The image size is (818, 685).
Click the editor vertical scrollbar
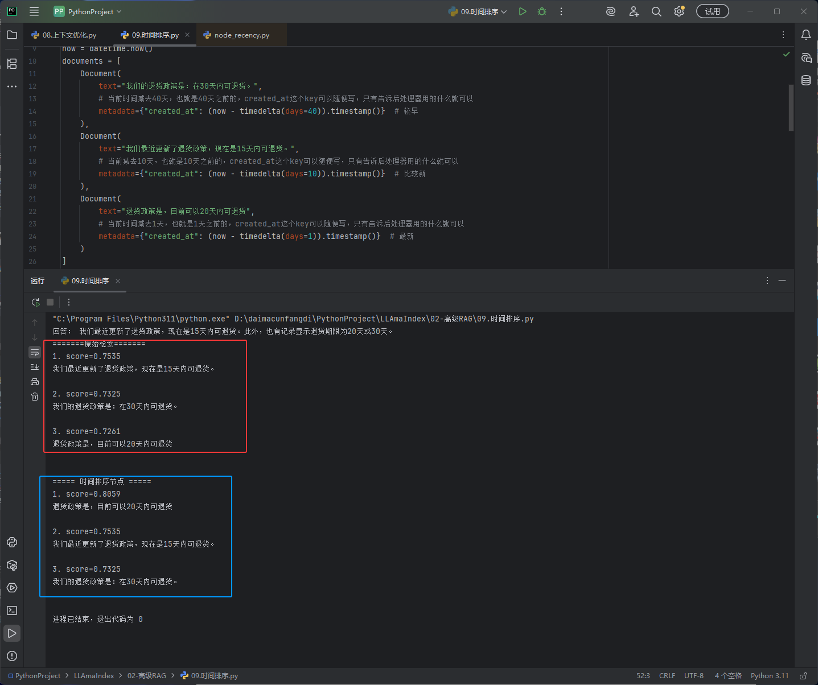pos(791,108)
